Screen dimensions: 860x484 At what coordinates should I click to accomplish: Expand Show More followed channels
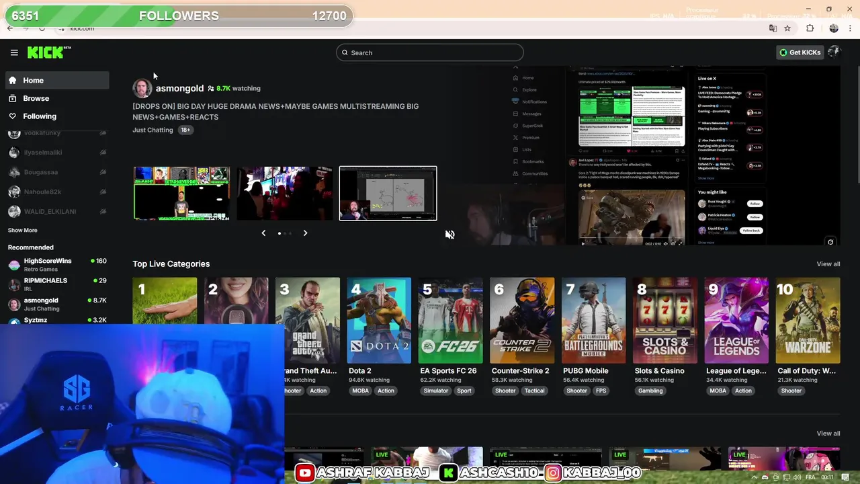(x=22, y=231)
